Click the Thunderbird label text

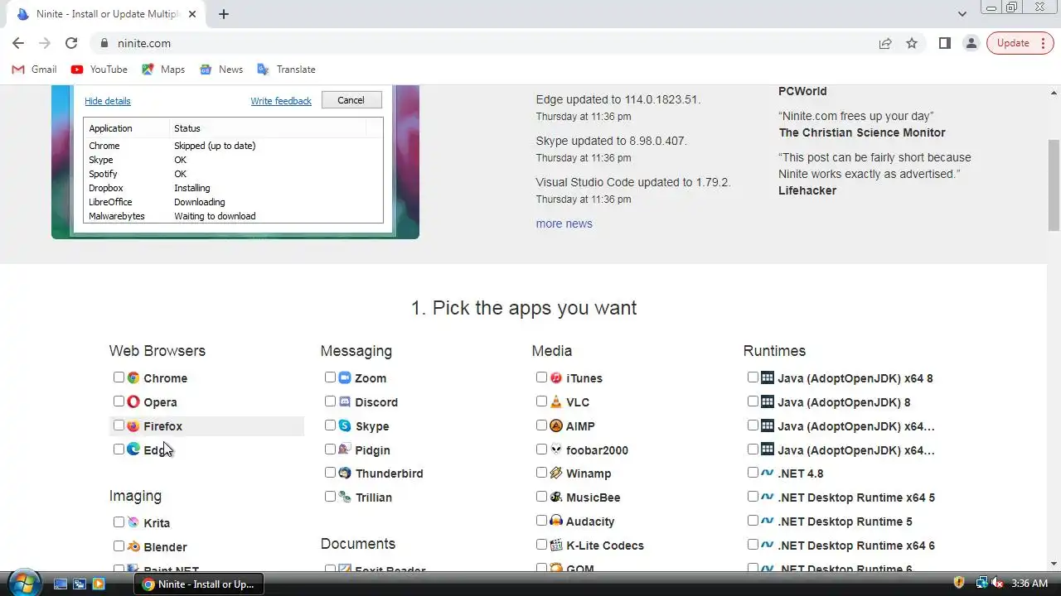click(389, 473)
